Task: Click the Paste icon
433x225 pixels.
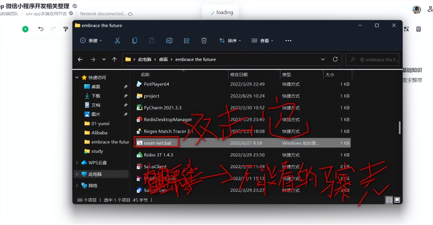Action: (152, 41)
